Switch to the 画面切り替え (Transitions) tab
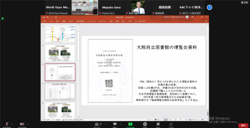The width and height of the screenshot is (250, 128). click(80, 21)
